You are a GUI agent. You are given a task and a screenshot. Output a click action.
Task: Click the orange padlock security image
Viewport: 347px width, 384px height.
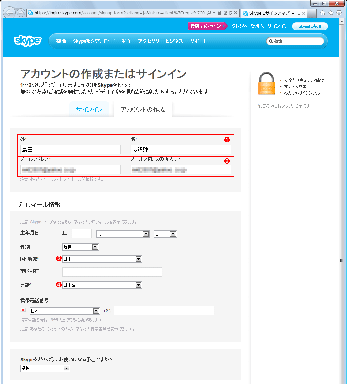(x=267, y=83)
